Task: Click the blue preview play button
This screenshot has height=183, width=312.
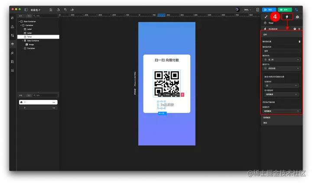Action: click(x=269, y=10)
